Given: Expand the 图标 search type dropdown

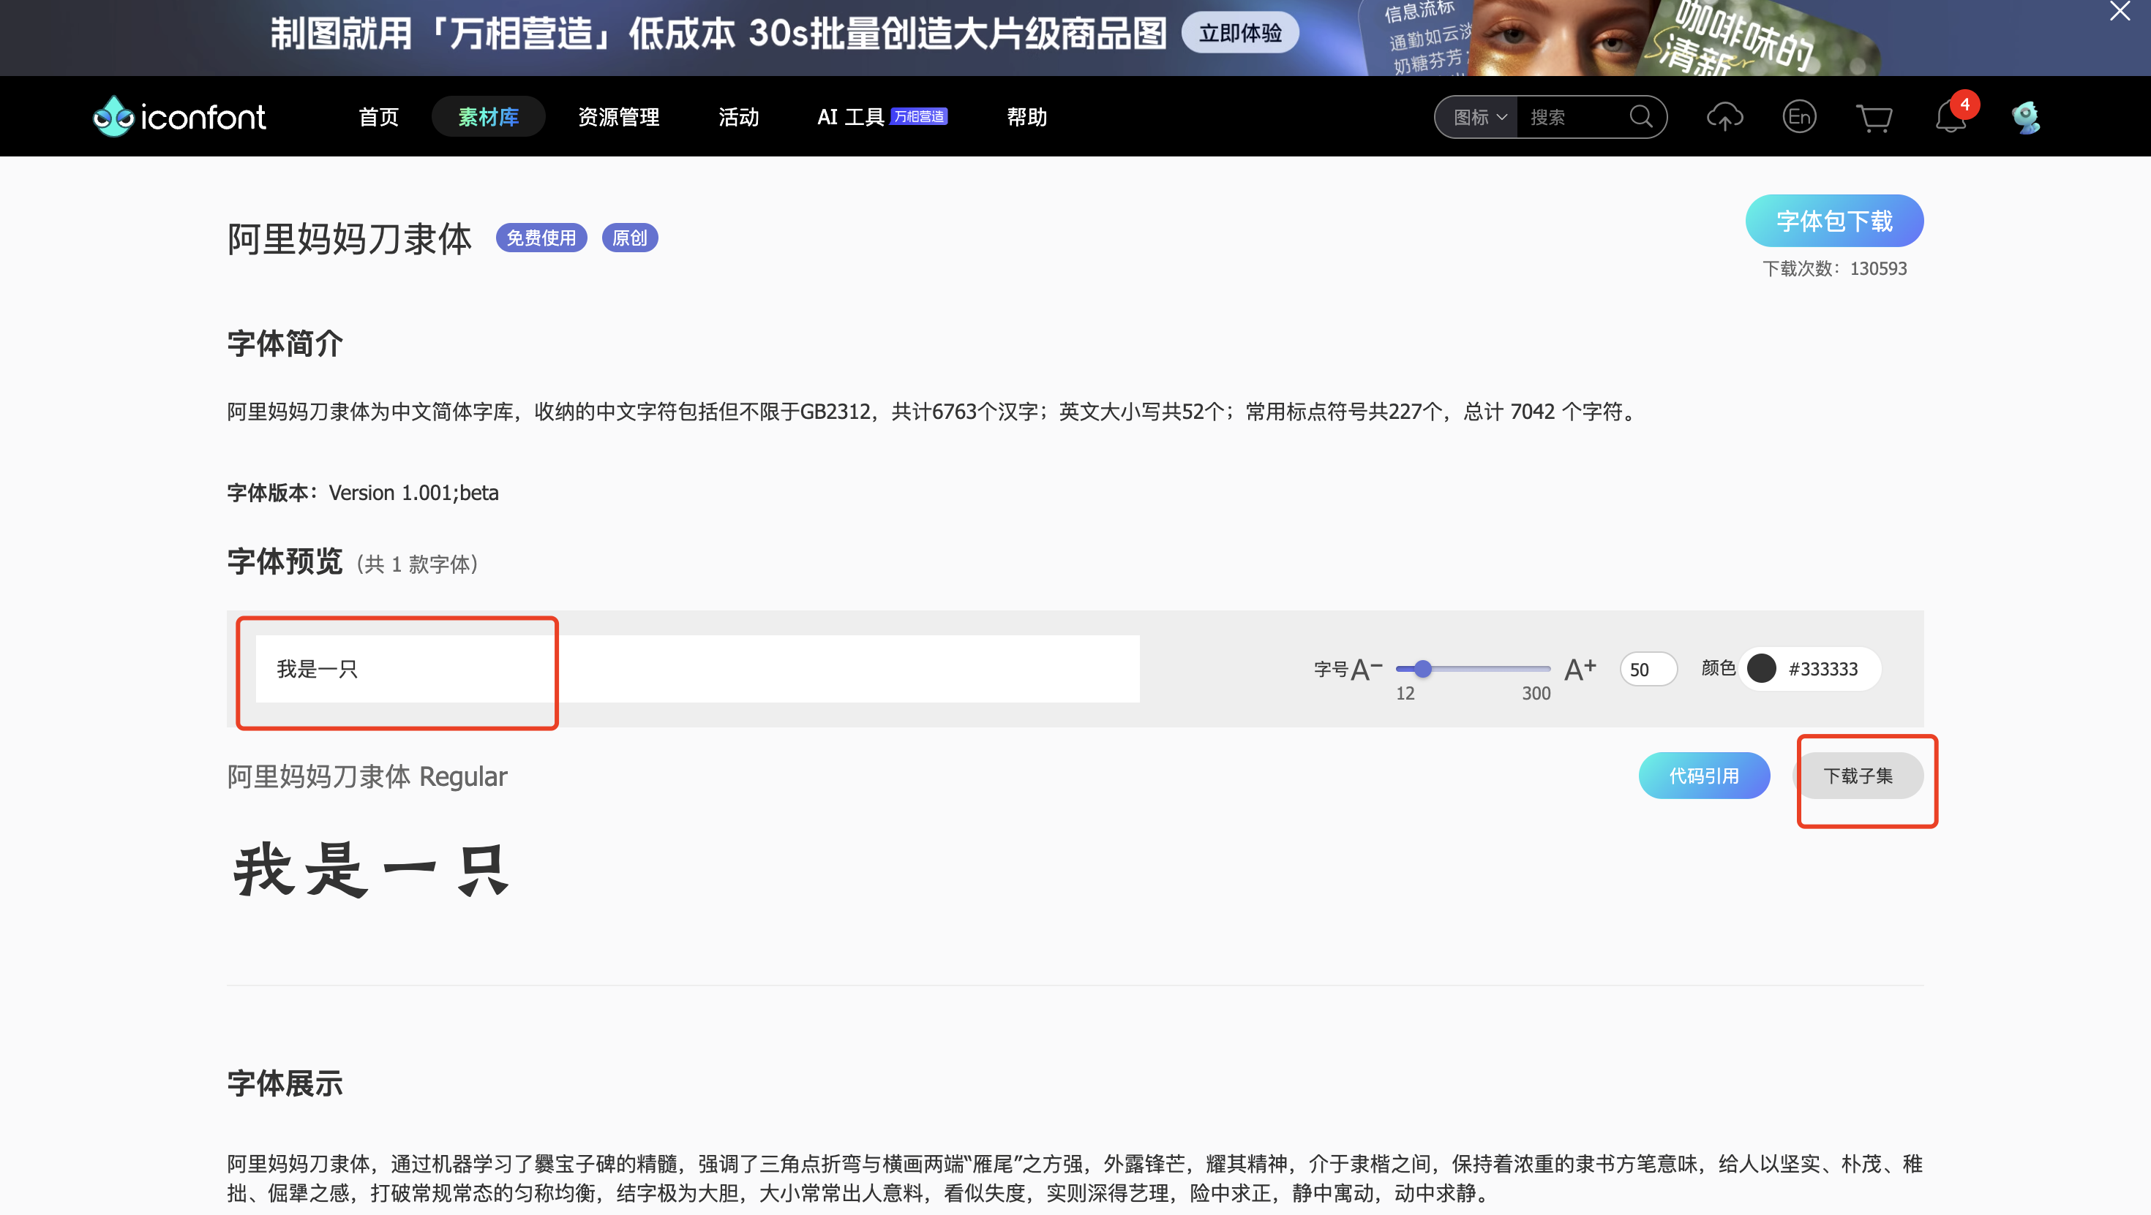Looking at the screenshot, I should coord(1479,118).
